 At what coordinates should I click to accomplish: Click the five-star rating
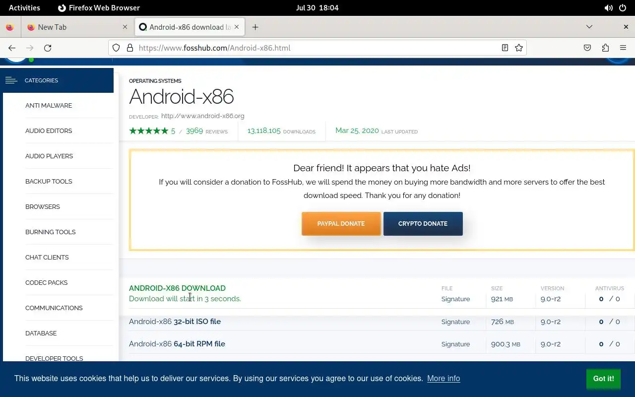[149, 131]
